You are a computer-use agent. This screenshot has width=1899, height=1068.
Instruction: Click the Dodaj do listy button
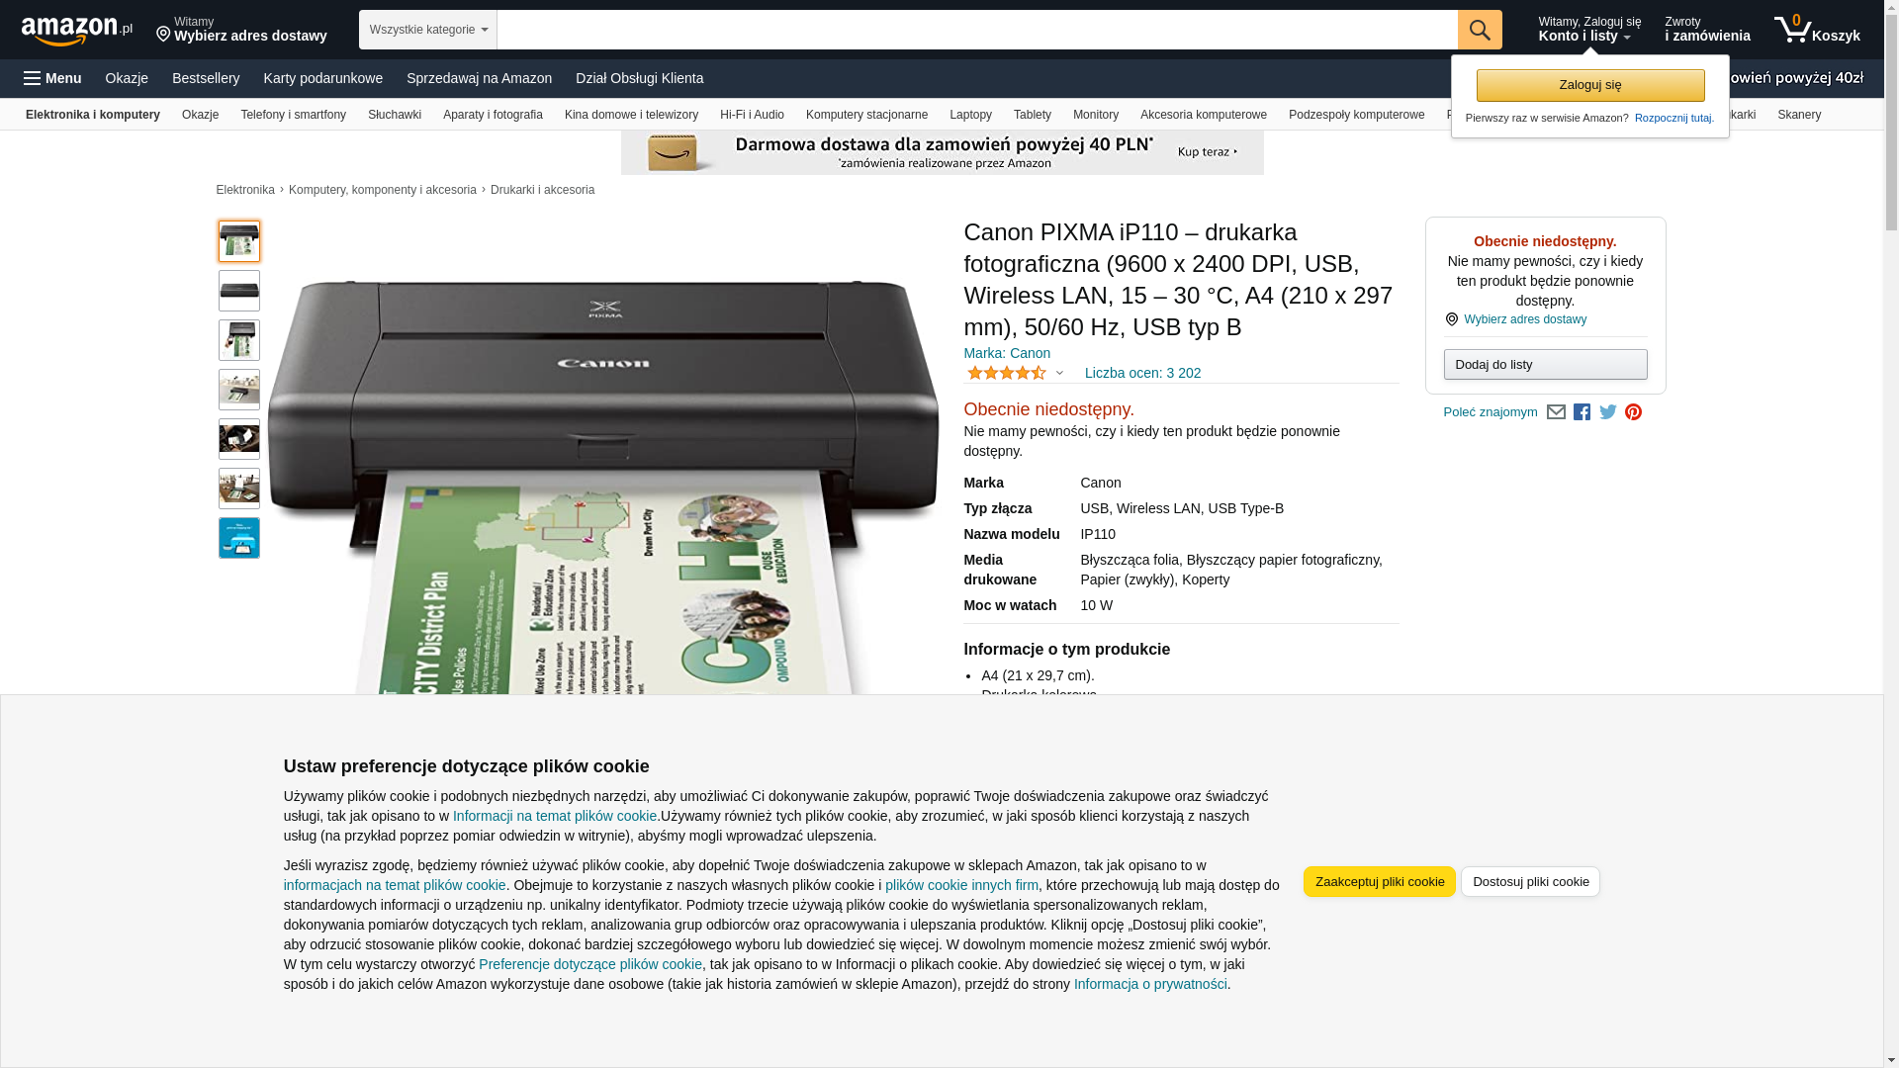[1545, 365]
